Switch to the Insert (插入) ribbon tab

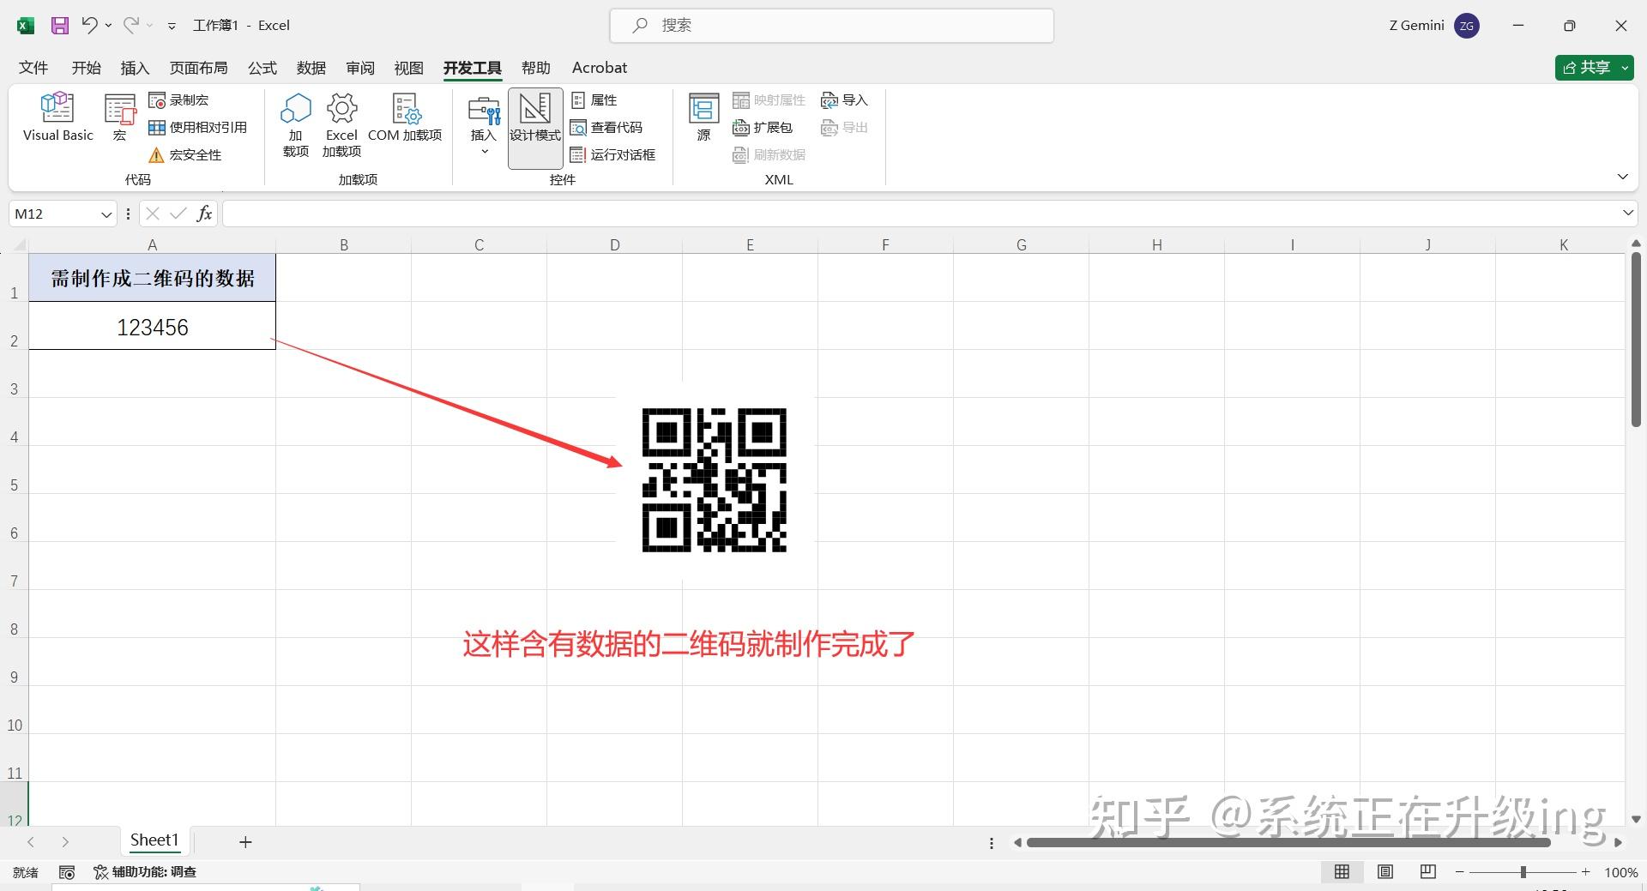[135, 68]
